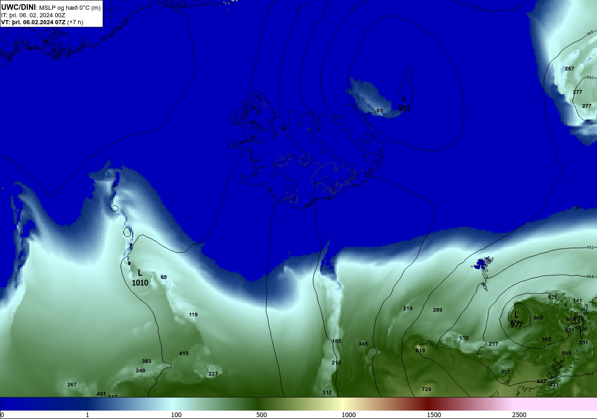Click the 431 height value
Image resolution: width=597 pixels, height=419 pixels.
pyautogui.click(x=101, y=394)
